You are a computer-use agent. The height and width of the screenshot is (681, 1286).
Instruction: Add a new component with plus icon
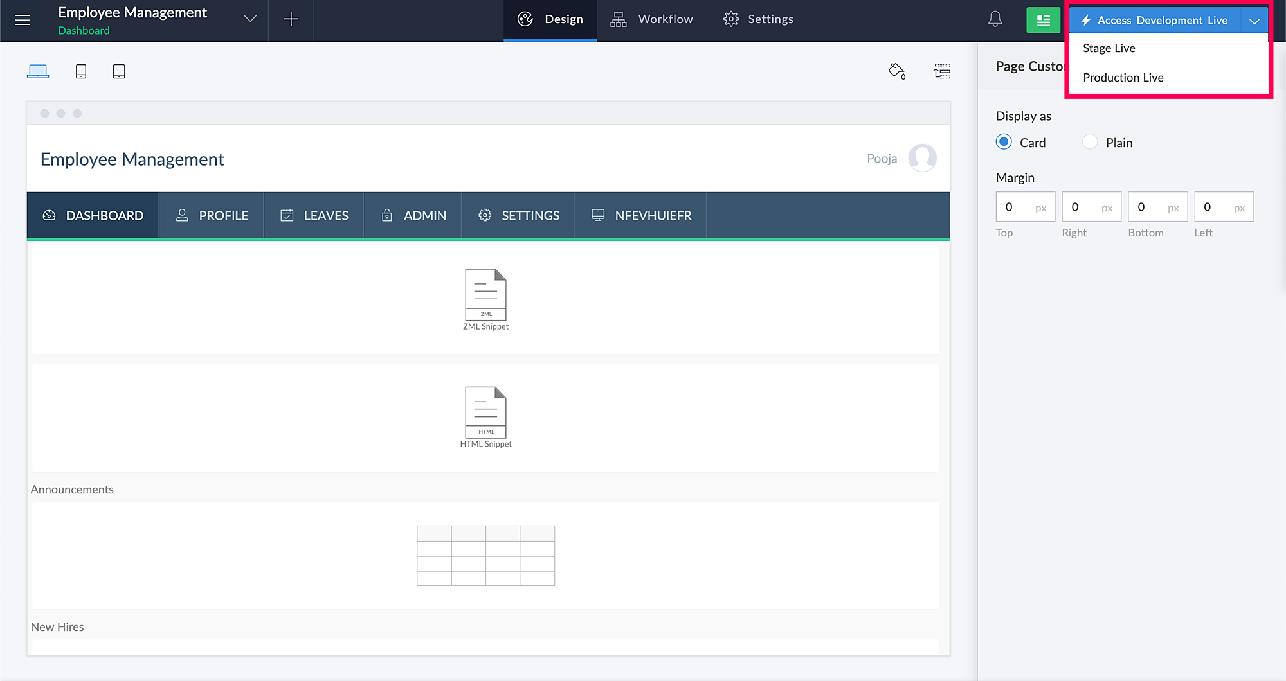tap(291, 19)
